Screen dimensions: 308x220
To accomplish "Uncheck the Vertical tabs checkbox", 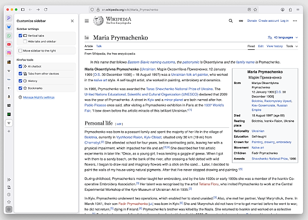I will pos(20,35).
